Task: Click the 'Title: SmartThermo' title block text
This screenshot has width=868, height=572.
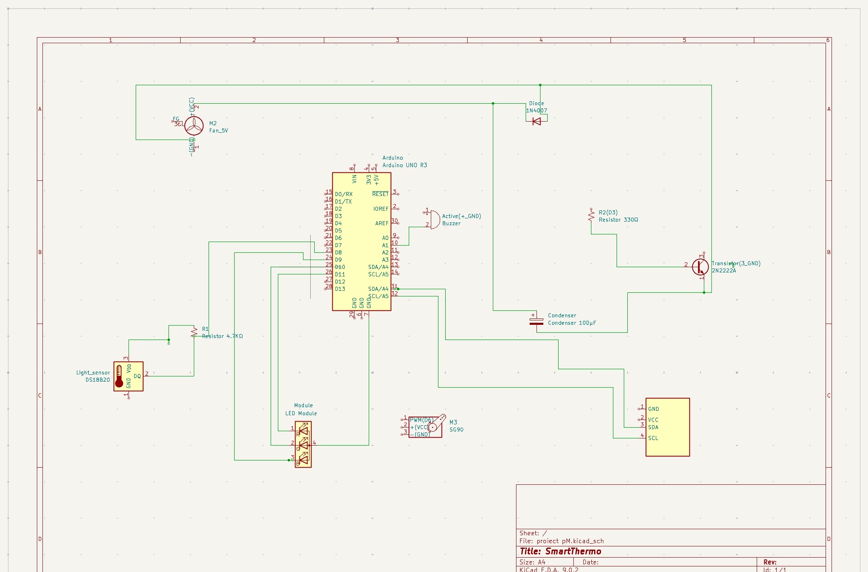Action: [560, 552]
